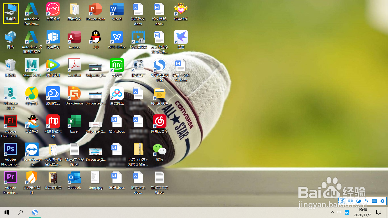Expand the hidden tray icons chevron
Screen dimensions: 388x218
point(332,212)
